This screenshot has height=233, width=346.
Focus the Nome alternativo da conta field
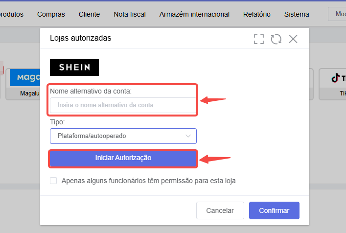(123, 105)
